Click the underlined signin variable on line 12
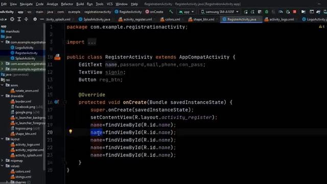 coord(114,72)
